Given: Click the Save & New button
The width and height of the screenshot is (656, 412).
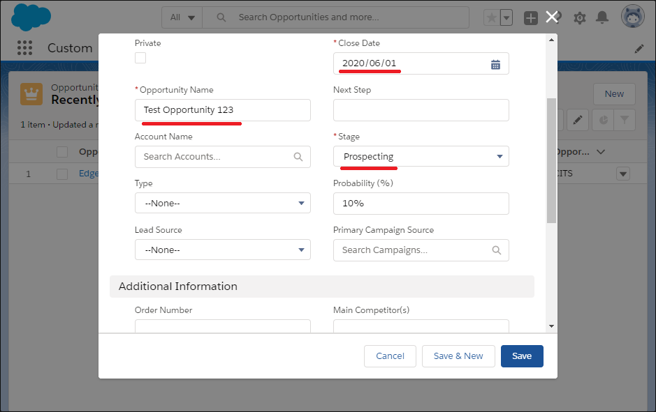Looking at the screenshot, I should [x=458, y=356].
